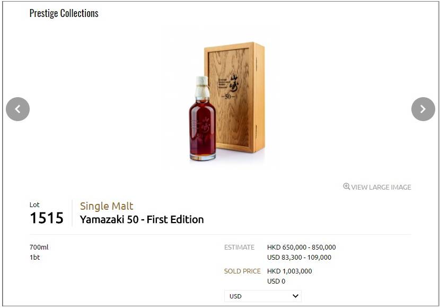Click the USD 83,300 - 109,000 estimate
Image resolution: width=440 pixels, height=308 pixels.
(x=299, y=257)
